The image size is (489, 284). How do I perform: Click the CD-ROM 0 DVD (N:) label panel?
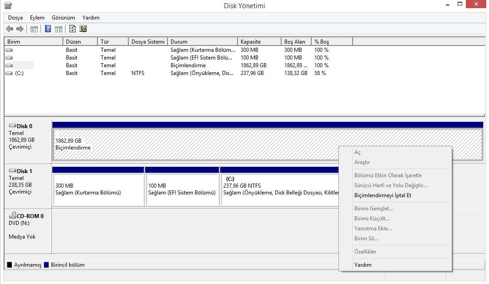(28, 231)
